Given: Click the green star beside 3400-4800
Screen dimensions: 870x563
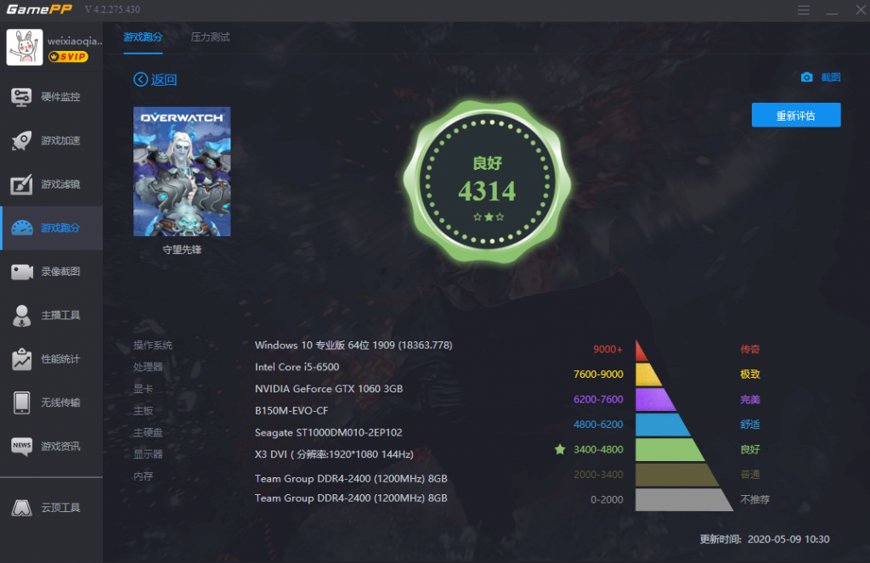Looking at the screenshot, I should pos(560,449).
